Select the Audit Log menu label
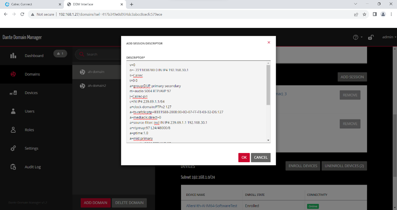This screenshot has height=210, width=397. point(33,167)
